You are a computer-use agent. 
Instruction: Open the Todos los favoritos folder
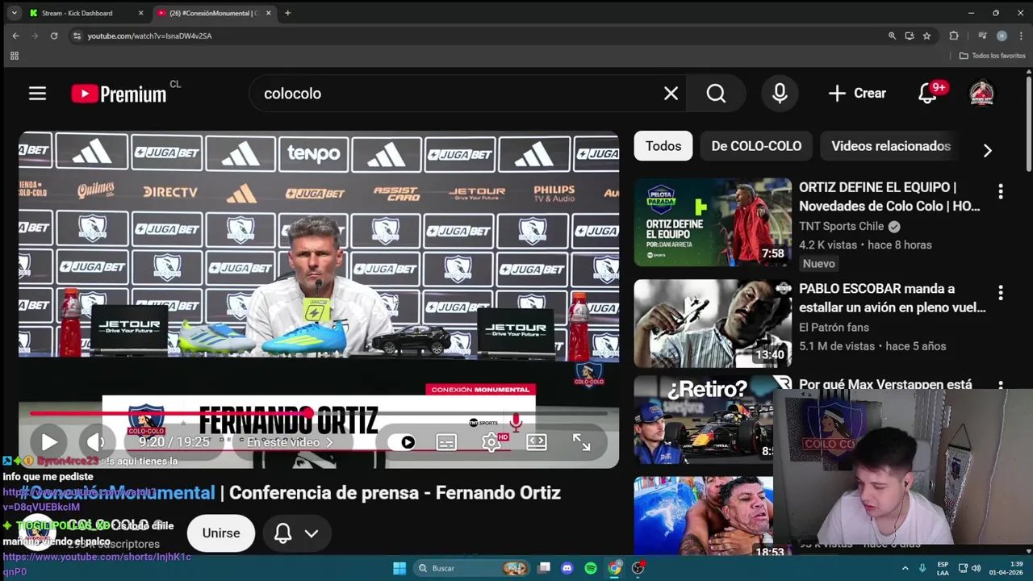tap(992, 56)
